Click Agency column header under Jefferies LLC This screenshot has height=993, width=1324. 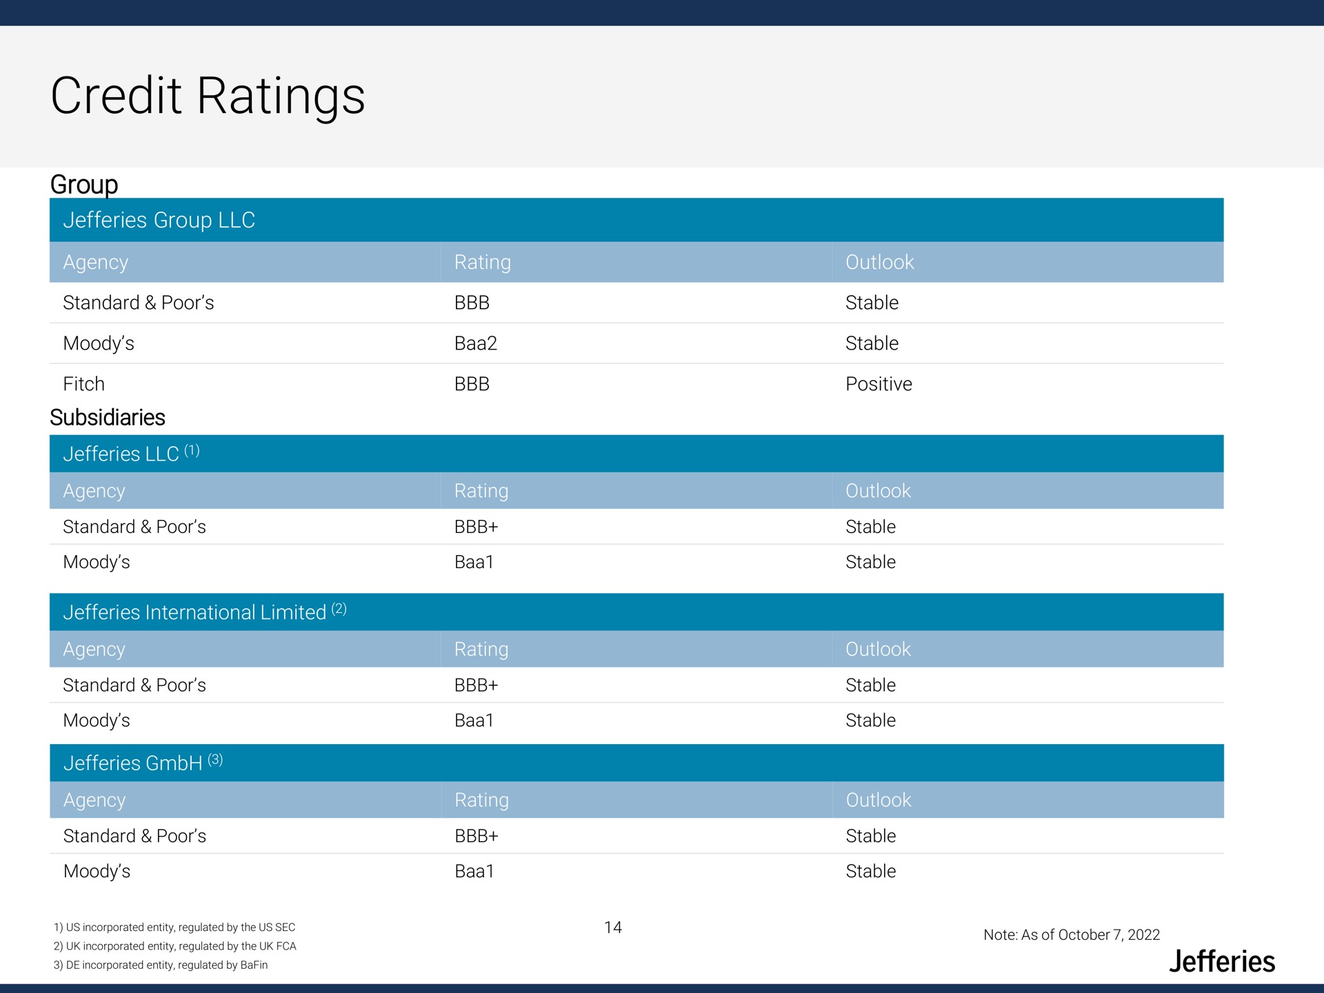coord(94,491)
